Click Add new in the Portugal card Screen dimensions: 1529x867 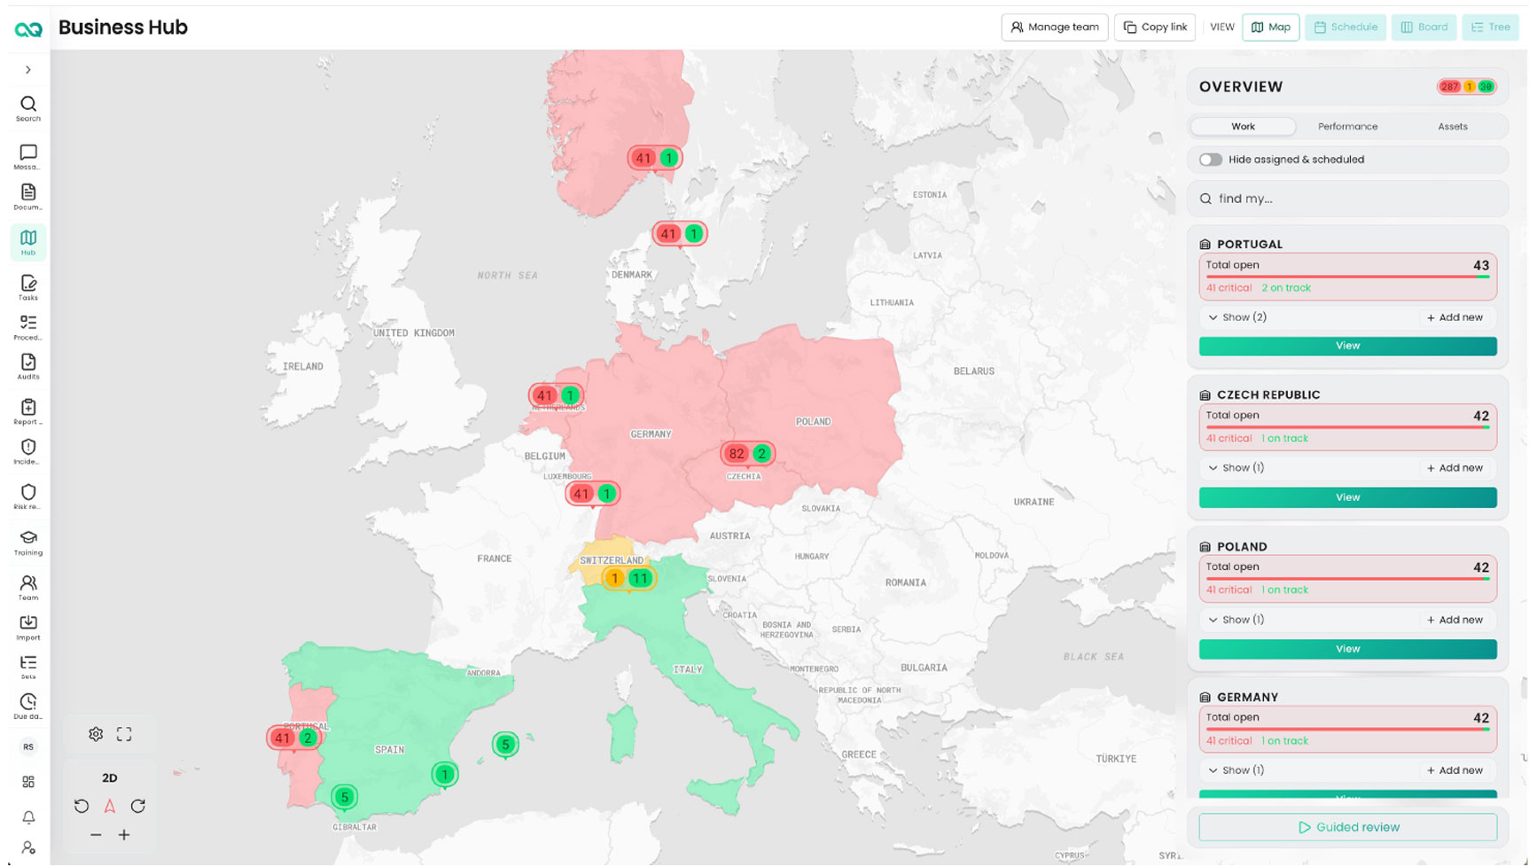pyautogui.click(x=1455, y=317)
